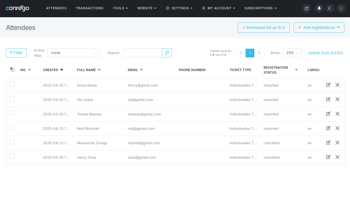Delete Mackenzie Zuniga's record
This screenshot has height=205, width=350.
tap(337, 143)
